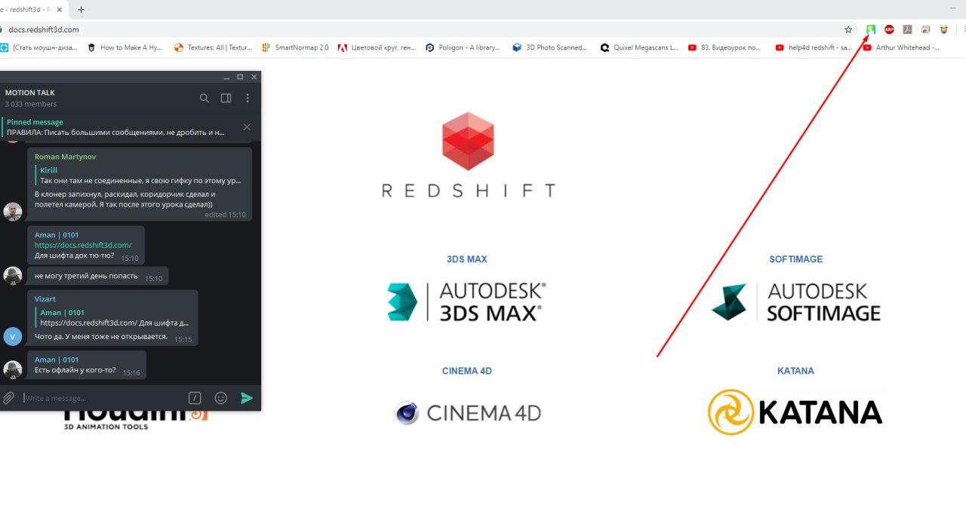Click the purple-yellow shield extension icon
Image resolution: width=966 pixels, height=508 pixels.
tap(943, 29)
